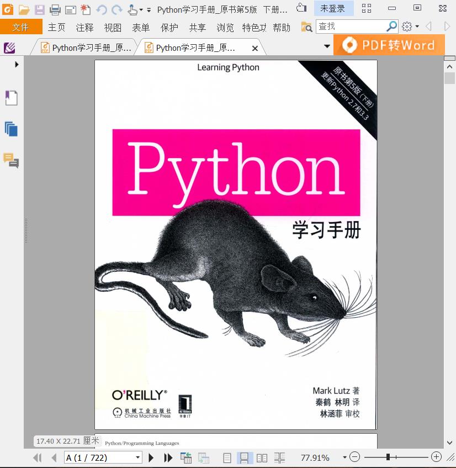Open the comments panel from the sidebar
Screen dimensions: 456x468
11,160
